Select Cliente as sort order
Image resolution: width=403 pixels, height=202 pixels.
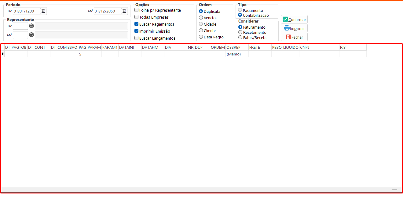click(201, 30)
